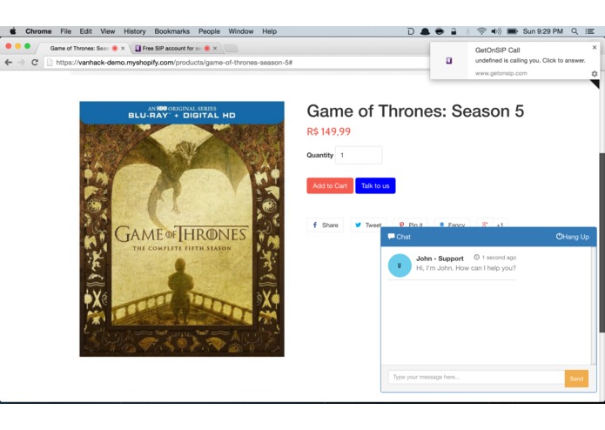605x430 pixels.
Task: Open the Notification Center list icon
Action: tap(590, 31)
